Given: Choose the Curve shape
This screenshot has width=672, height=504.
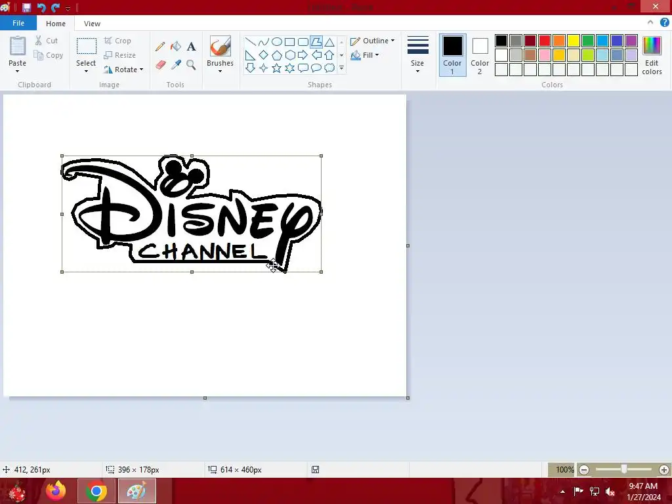Looking at the screenshot, I should pos(264,41).
